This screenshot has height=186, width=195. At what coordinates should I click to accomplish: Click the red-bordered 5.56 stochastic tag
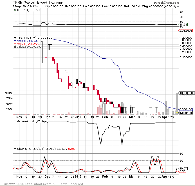pos(182,171)
